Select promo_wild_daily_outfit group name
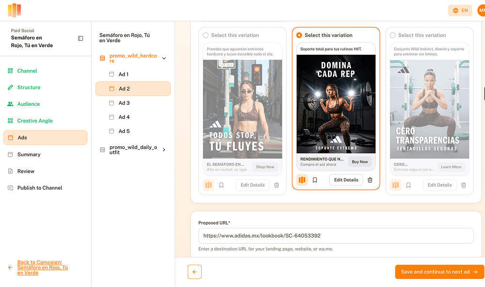This screenshot has width=485, height=287. (x=133, y=150)
